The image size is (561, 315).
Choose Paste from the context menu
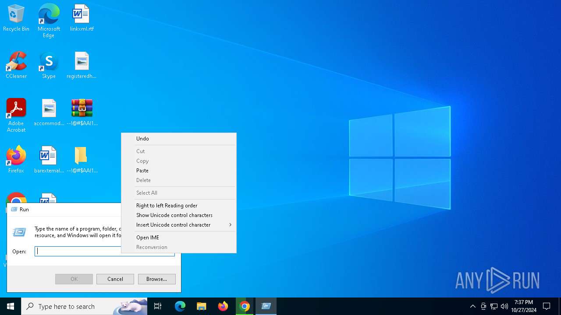click(179, 171)
